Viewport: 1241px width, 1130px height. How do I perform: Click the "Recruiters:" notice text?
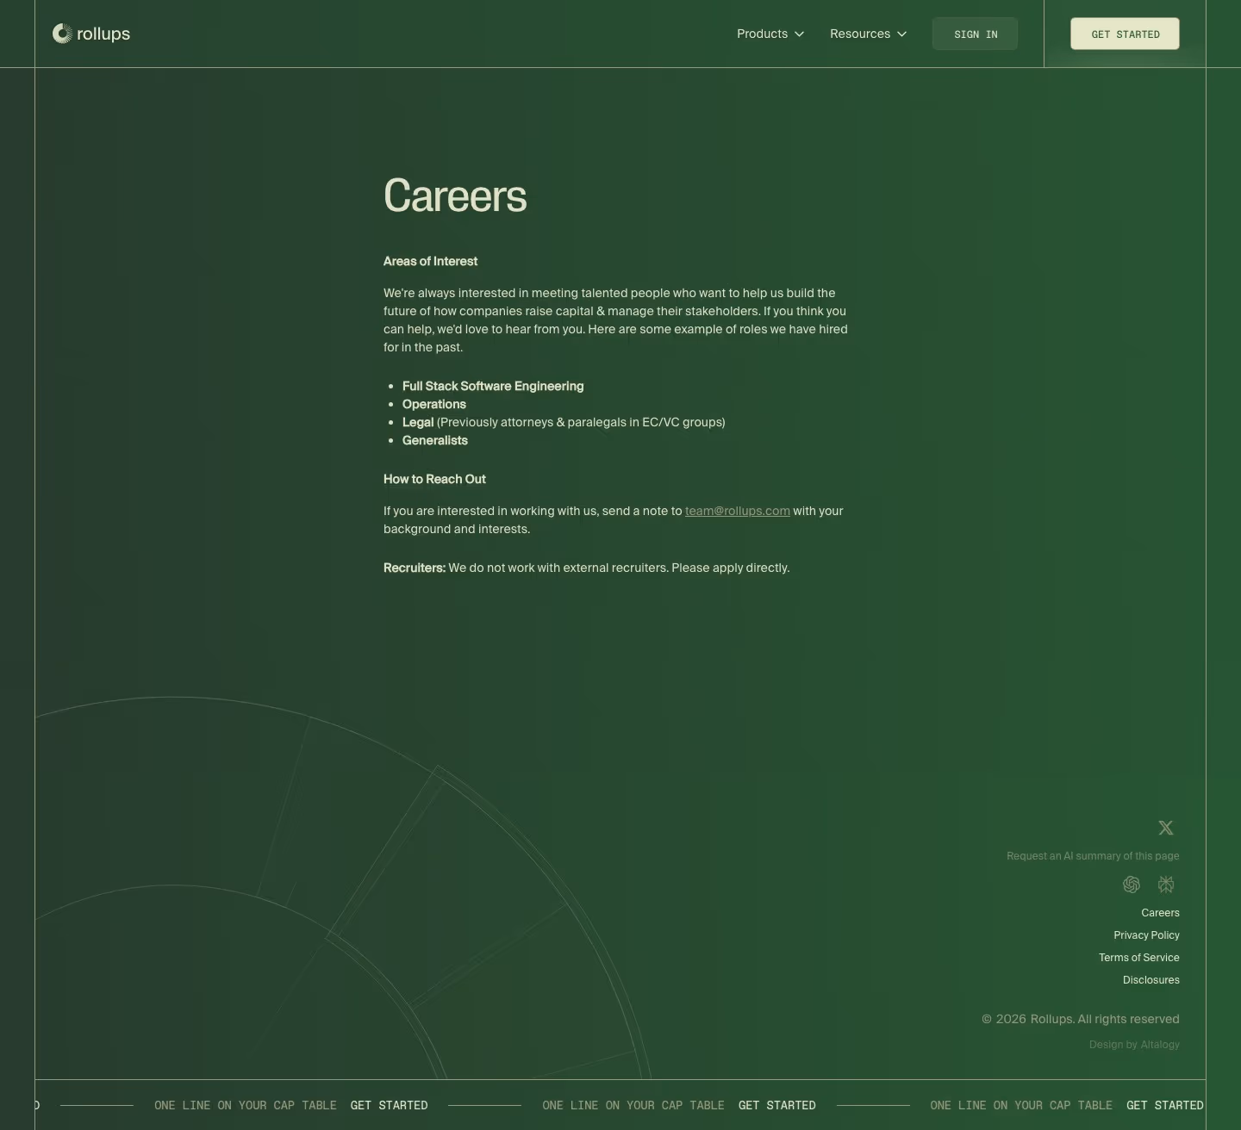point(586,568)
